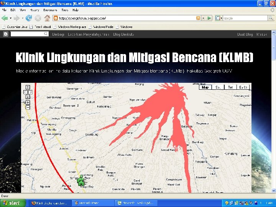276x207 pixels.
Task: Click the Blogger navbar search box
Action: click(27, 34)
